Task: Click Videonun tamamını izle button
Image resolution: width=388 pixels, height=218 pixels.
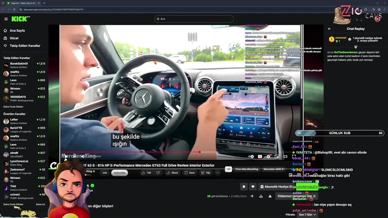Action: tap(296, 196)
